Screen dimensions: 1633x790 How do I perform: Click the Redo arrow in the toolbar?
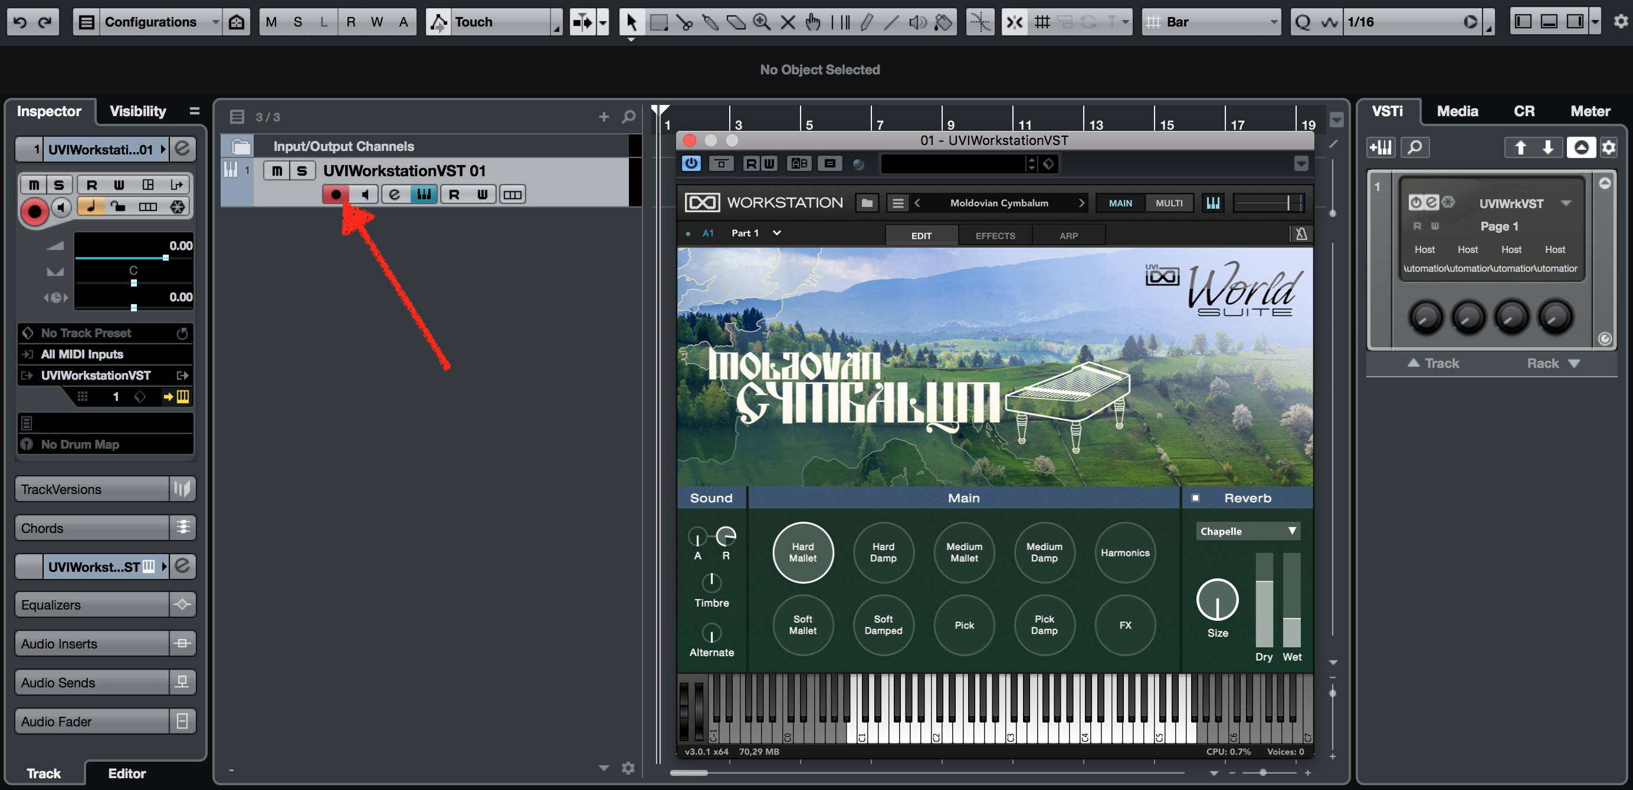coord(45,22)
